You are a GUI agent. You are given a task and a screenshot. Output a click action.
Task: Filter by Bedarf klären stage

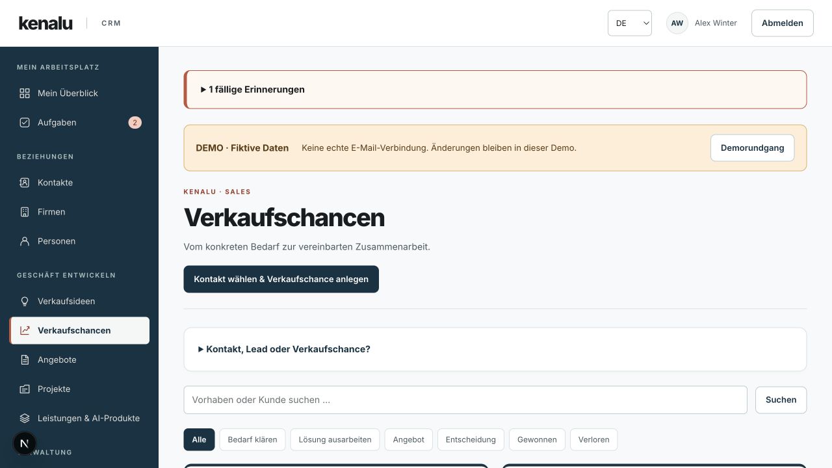(x=252, y=439)
